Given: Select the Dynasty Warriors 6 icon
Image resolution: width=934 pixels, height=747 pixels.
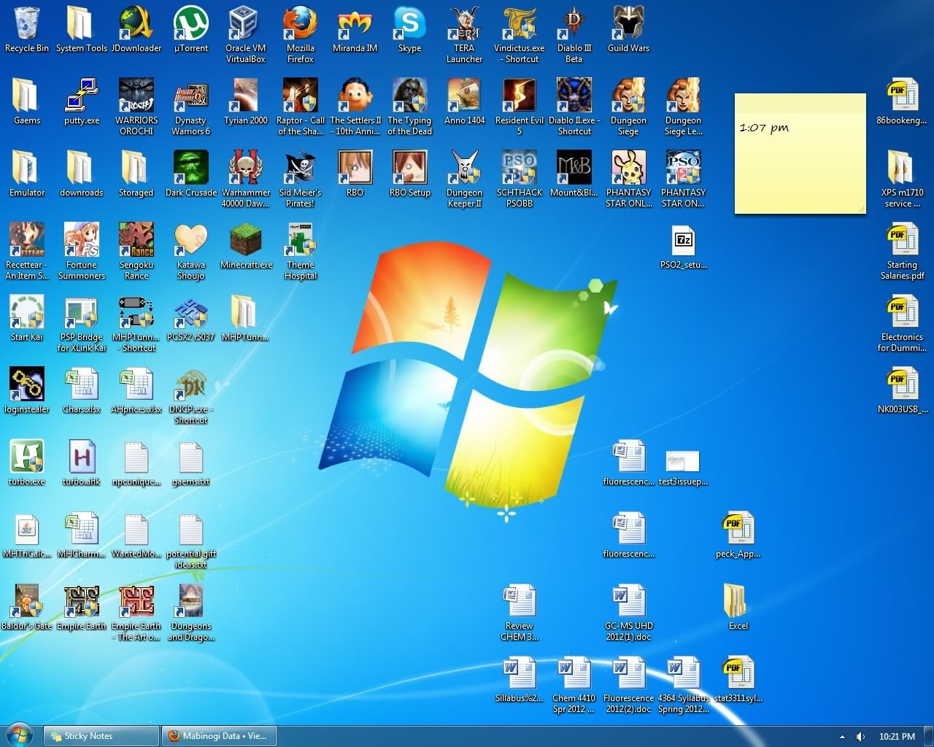Looking at the screenshot, I should [x=191, y=96].
